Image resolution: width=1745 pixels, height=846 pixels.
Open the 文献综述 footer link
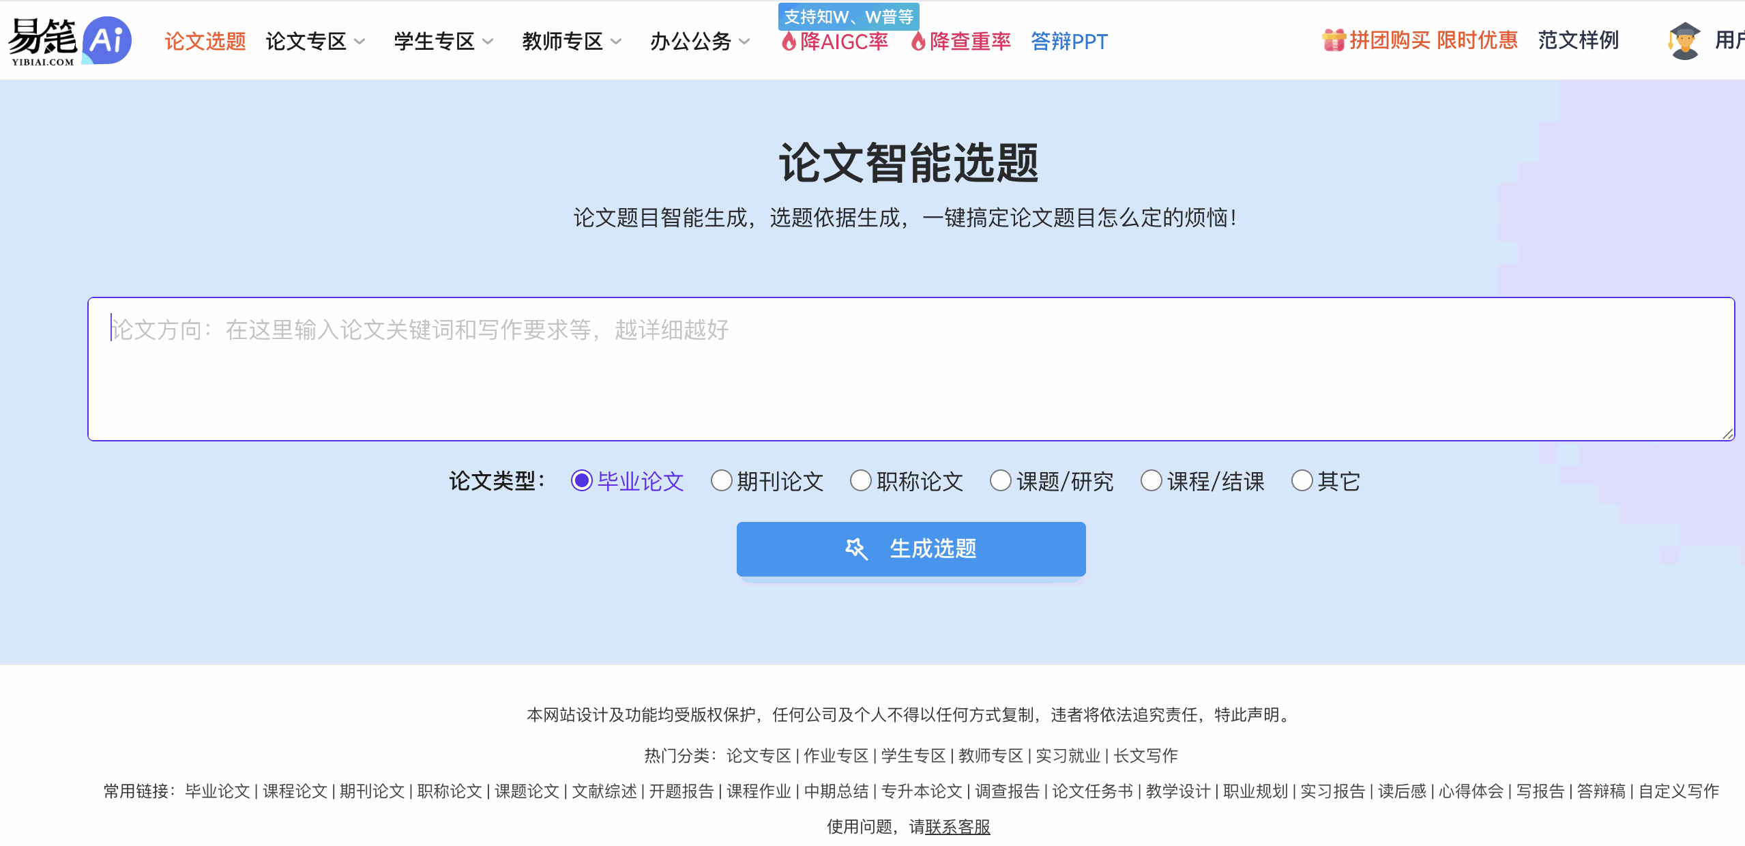(604, 791)
